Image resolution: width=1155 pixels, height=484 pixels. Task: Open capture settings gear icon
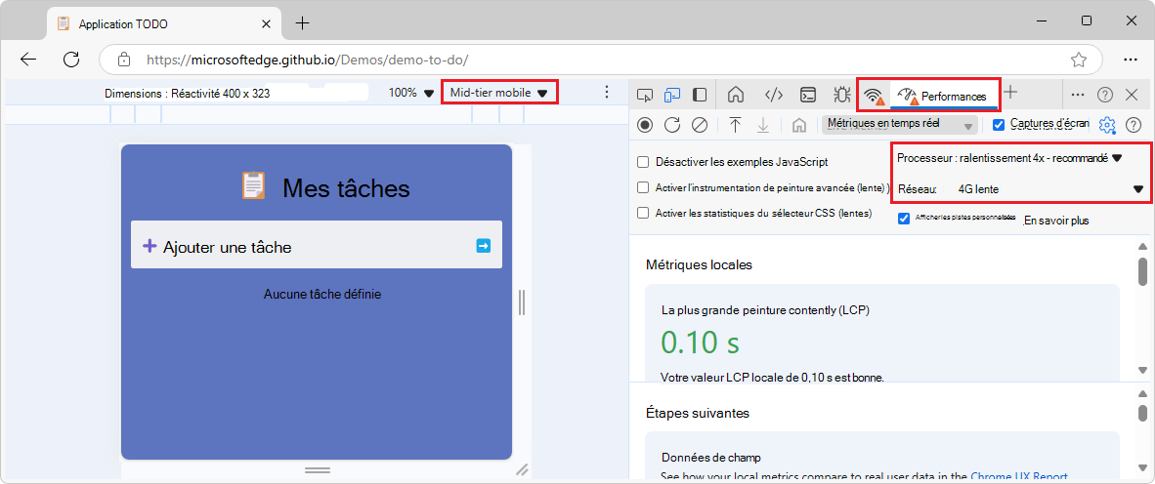pyautogui.click(x=1106, y=125)
